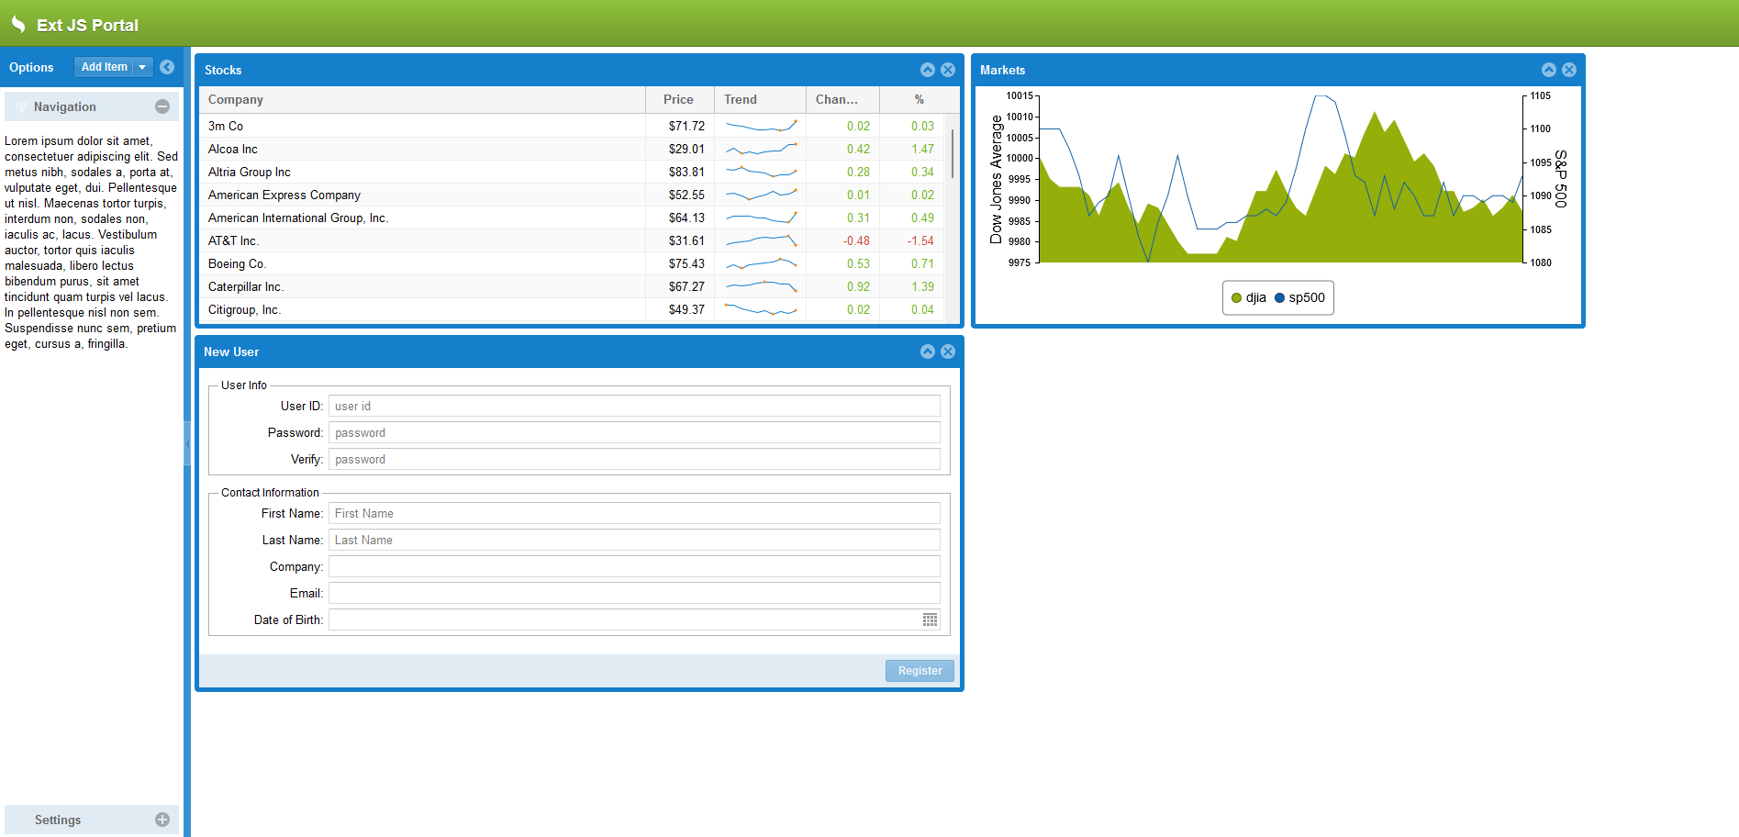The image size is (1739, 837).
Task: Focus the First Name input field
Action: tap(634, 513)
